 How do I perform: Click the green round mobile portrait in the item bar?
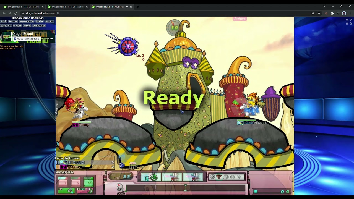pos(151,177)
